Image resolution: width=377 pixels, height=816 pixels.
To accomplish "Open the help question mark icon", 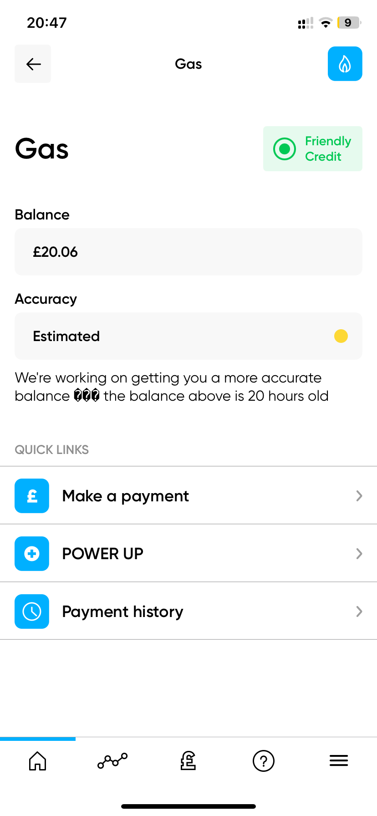I will 263,760.
